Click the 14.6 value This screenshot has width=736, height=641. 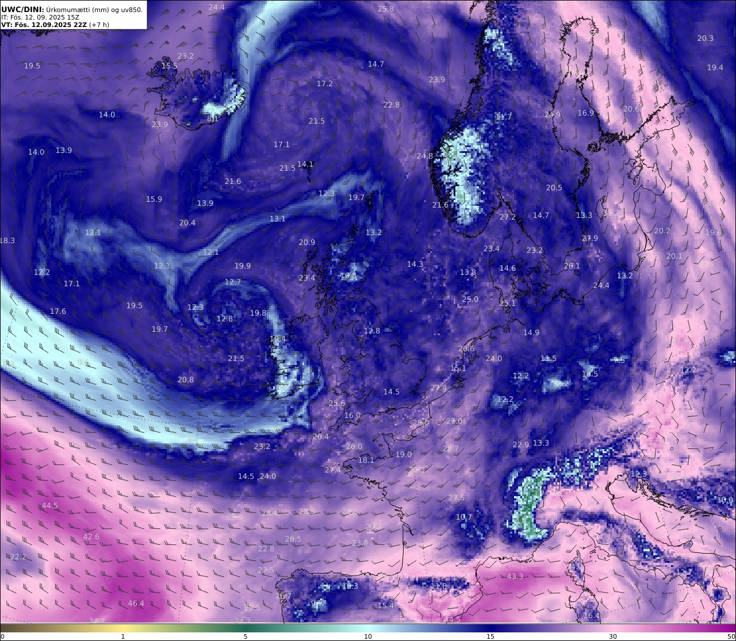(508, 268)
